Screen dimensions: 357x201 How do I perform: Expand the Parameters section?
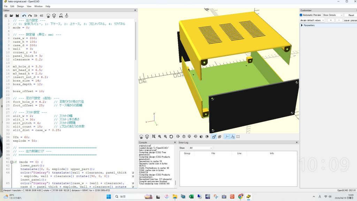click(x=302, y=25)
